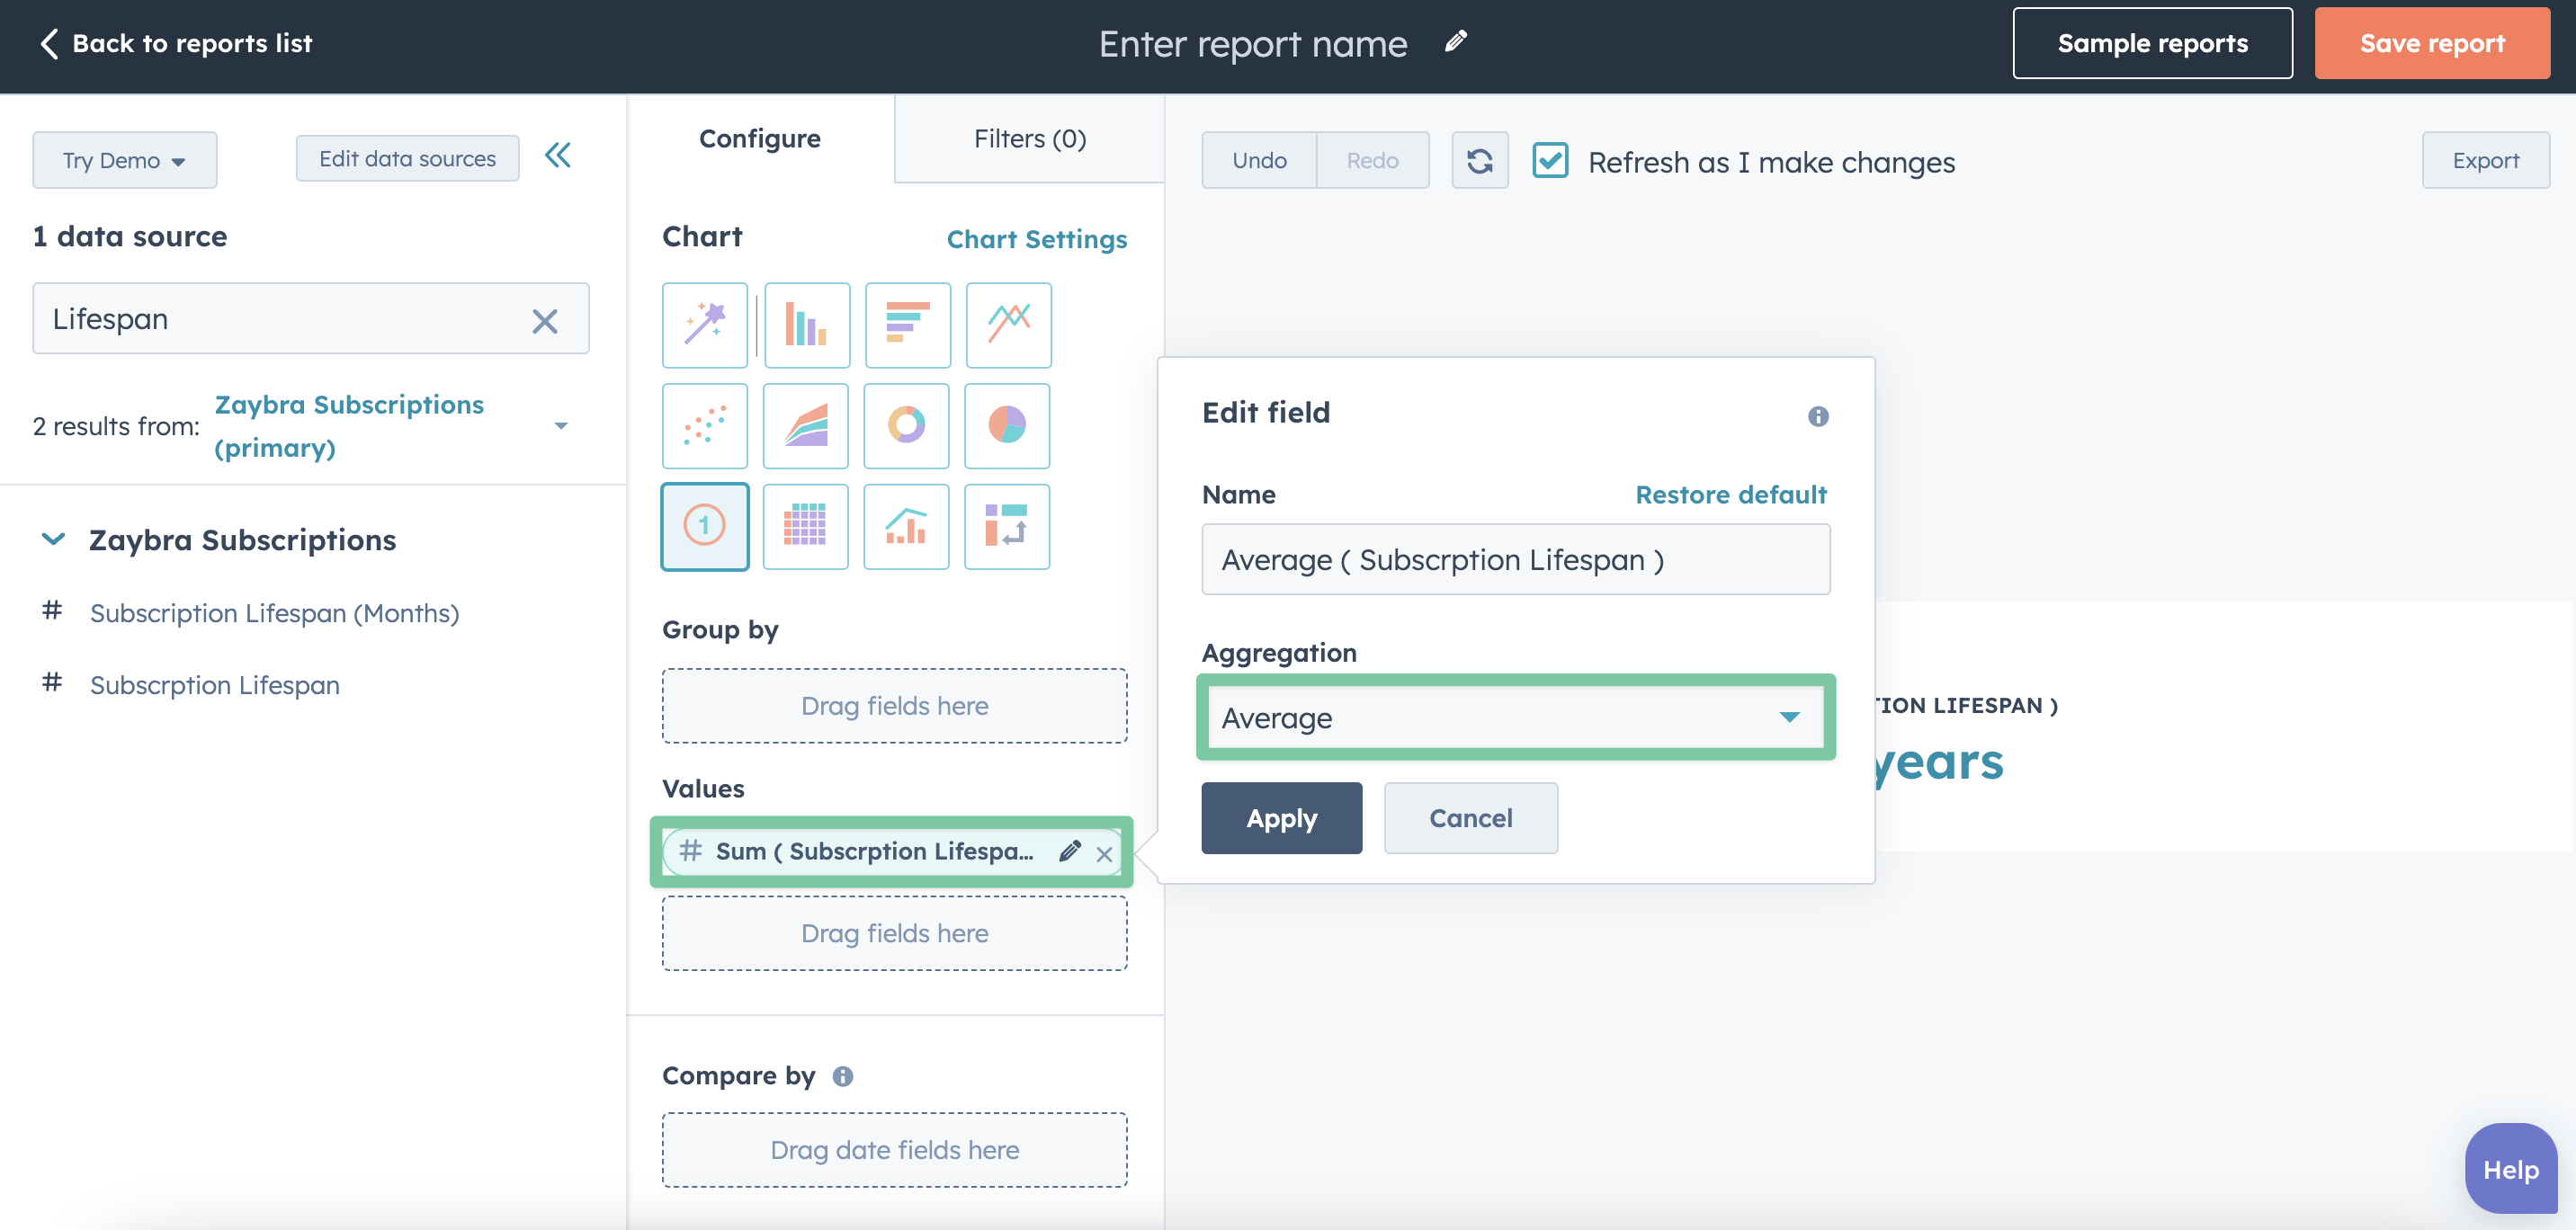Select the line chart type
Viewport: 2576px width, 1230px height.
[1008, 324]
